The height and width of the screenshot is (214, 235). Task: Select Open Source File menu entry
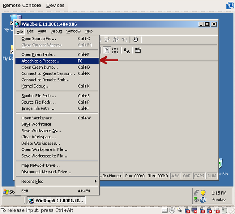pos(57,39)
